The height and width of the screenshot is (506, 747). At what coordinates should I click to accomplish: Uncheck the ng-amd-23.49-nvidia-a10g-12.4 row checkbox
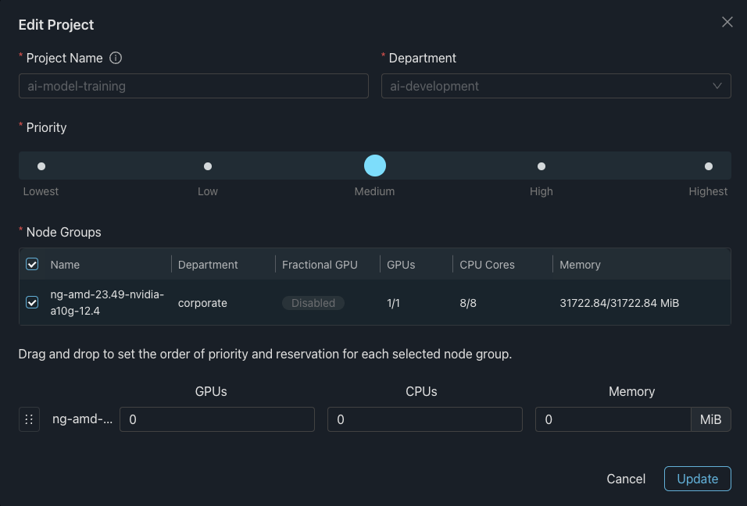coord(32,302)
